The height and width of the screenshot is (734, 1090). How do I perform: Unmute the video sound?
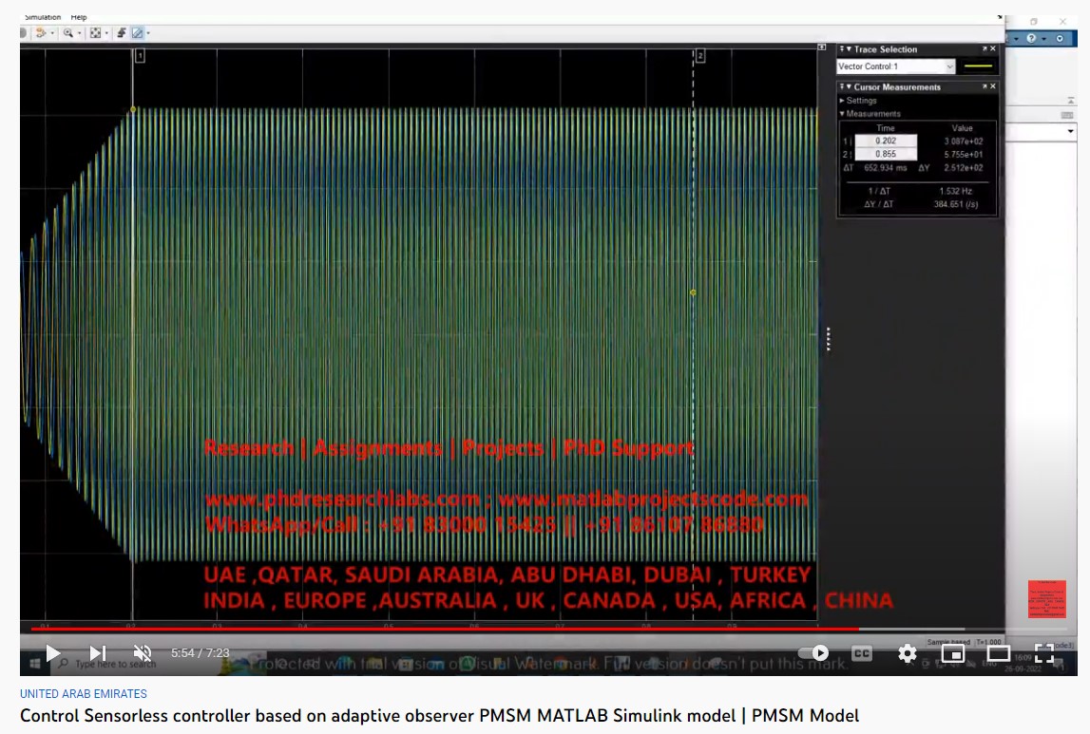143,653
